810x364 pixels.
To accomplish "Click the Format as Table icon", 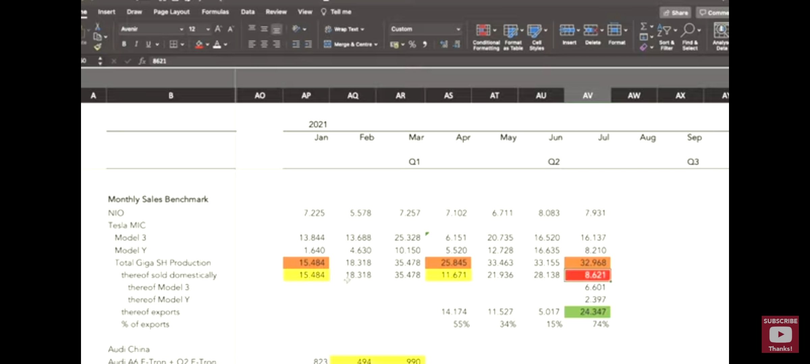I will (x=510, y=30).
